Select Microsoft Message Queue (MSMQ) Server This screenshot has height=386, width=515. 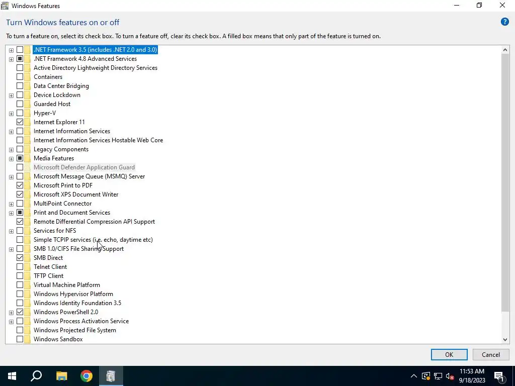click(89, 176)
